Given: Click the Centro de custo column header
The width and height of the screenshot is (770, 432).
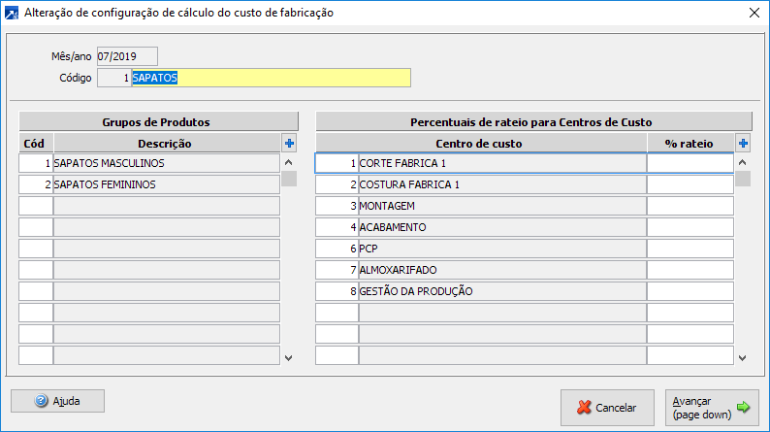Looking at the screenshot, I should (x=481, y=143).
